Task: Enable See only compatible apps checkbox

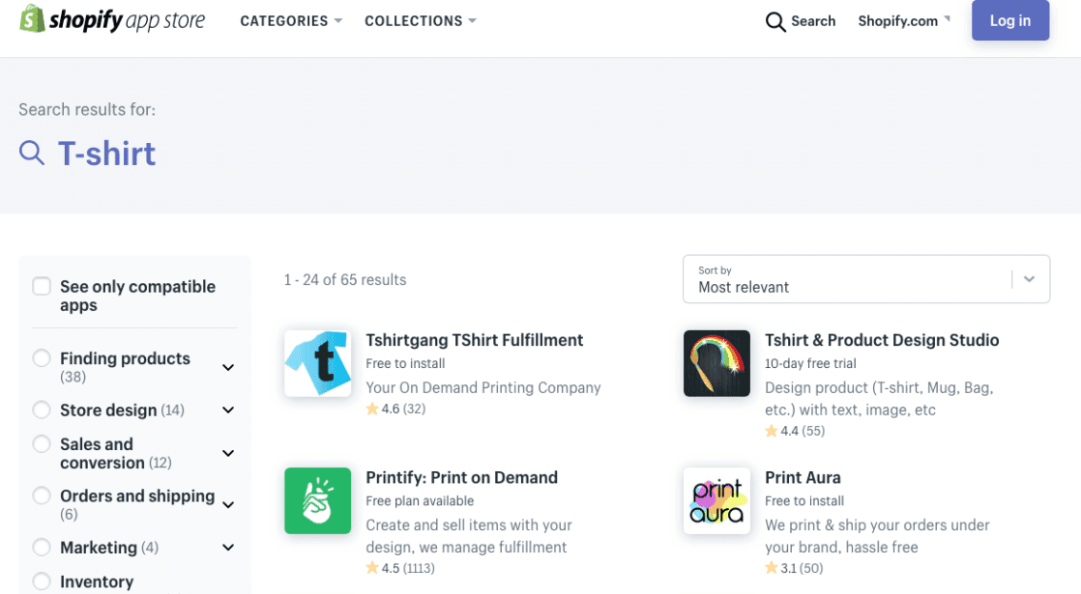Action: pos(42,286)
